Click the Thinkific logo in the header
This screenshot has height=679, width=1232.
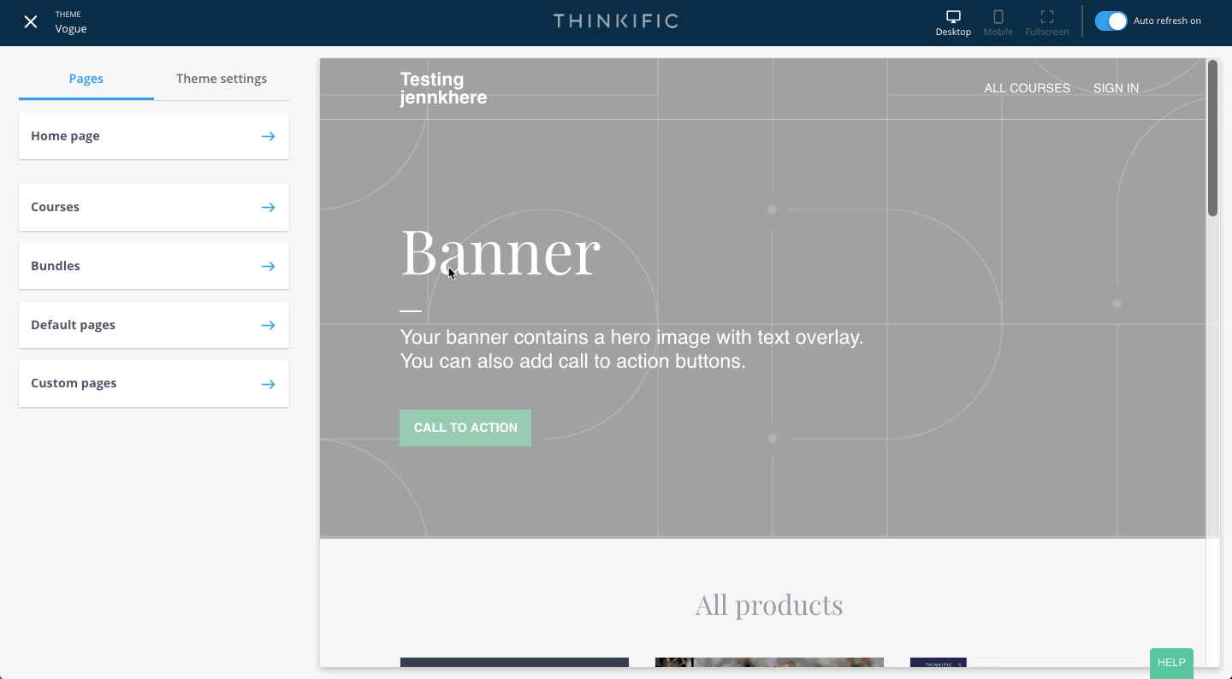pos(616,21)
